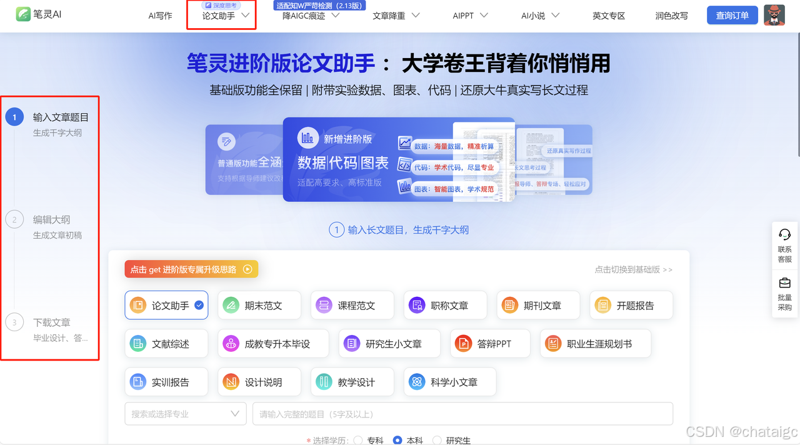Click the 科学小文章 category icon

click(417, 382)
